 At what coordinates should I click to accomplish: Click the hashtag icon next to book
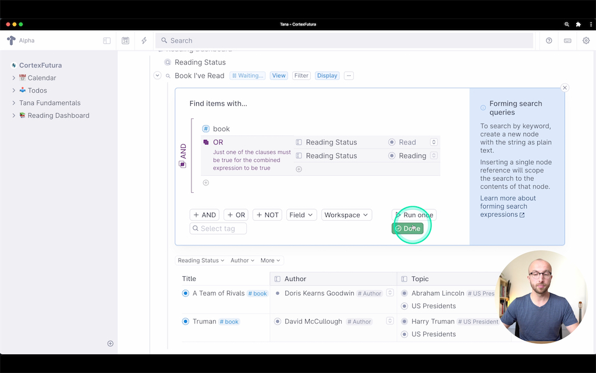[205, 129]
